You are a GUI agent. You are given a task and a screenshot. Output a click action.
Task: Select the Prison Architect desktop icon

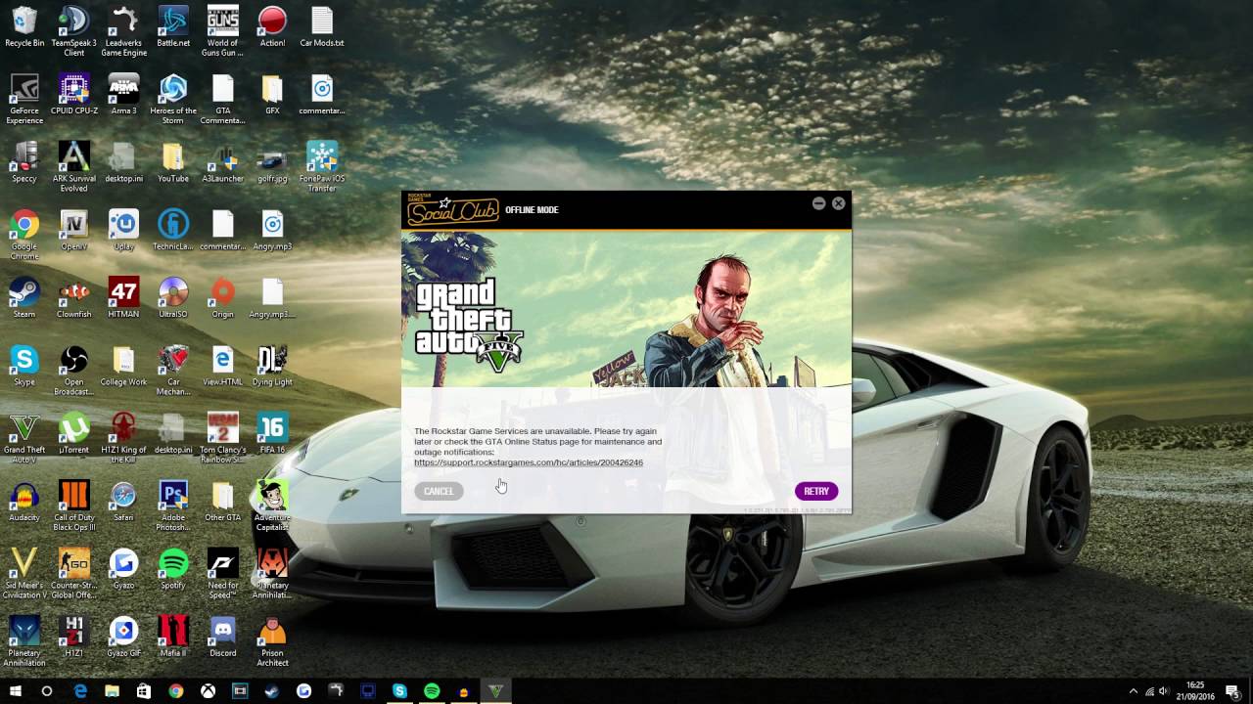272,640
